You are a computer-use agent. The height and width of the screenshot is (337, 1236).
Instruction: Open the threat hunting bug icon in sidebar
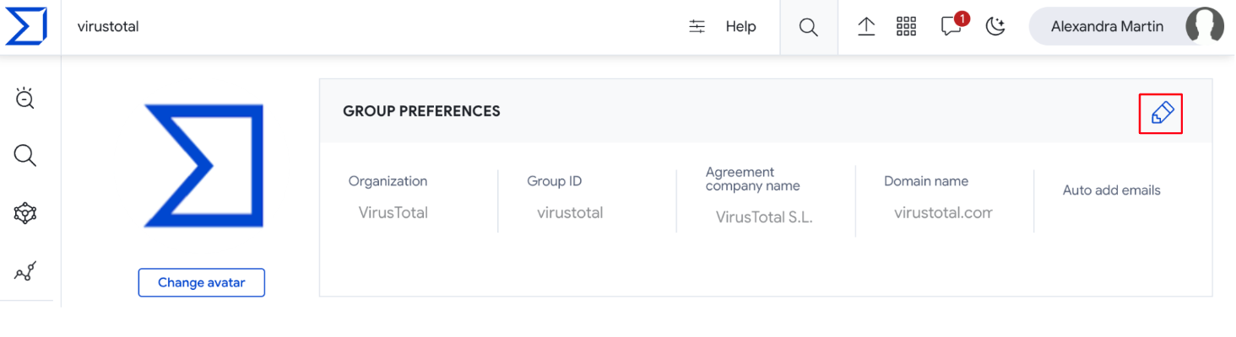(25, 98)
